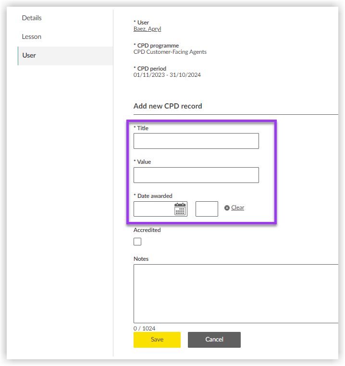This screenshot has height=366, width=345.
Task: Click into the Value input box
Action: click(x=196, y=175)
